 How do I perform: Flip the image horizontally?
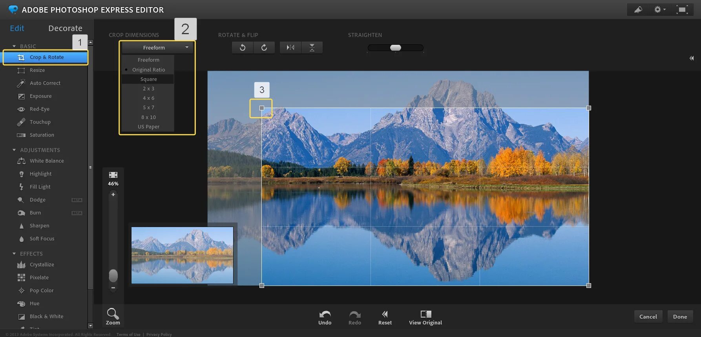tap(290, 48)
